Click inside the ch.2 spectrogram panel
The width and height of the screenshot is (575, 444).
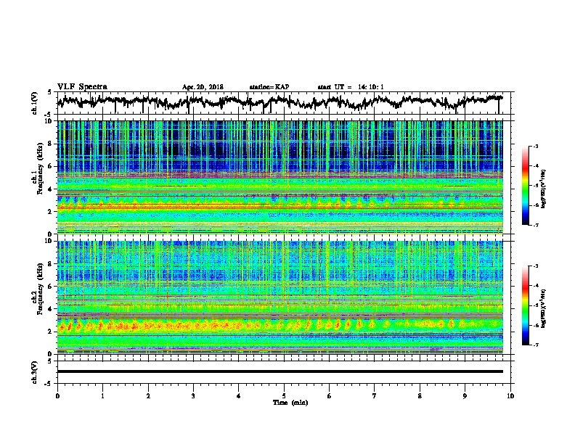tap(280, 297)
